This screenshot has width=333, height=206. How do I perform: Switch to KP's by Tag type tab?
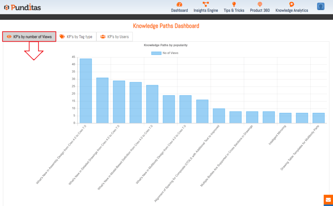coord(76,37)
